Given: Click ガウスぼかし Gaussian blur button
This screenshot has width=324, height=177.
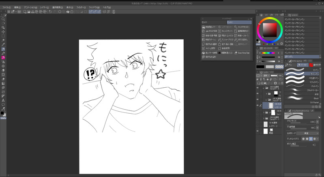Looking at the screenshot, I should click(x=241, y=40).
